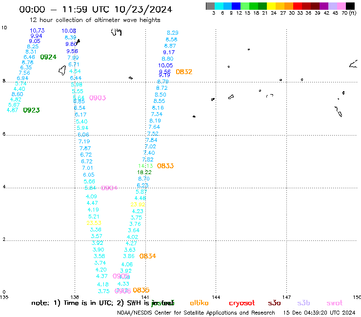Select the dark blue legend swatch

(x=236, y=6)
